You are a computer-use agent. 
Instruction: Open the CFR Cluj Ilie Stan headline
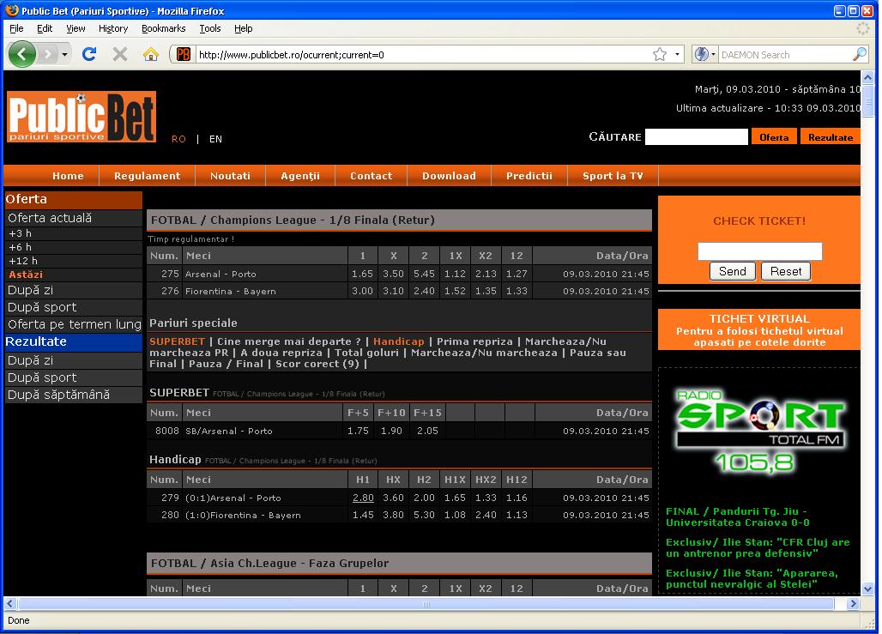tap(758, 548)
